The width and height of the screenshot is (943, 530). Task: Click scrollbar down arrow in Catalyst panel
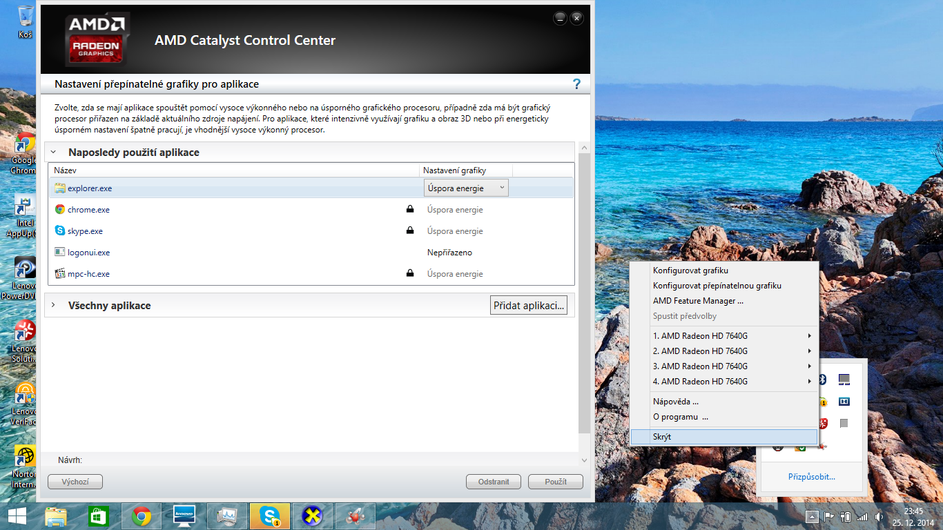[585, 460]
